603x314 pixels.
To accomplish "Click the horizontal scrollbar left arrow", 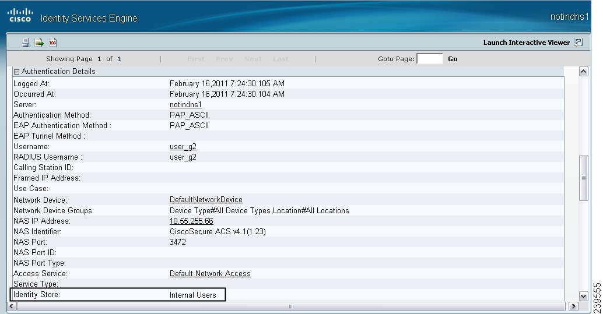I will pyautogui.click(x=12, y=306).
